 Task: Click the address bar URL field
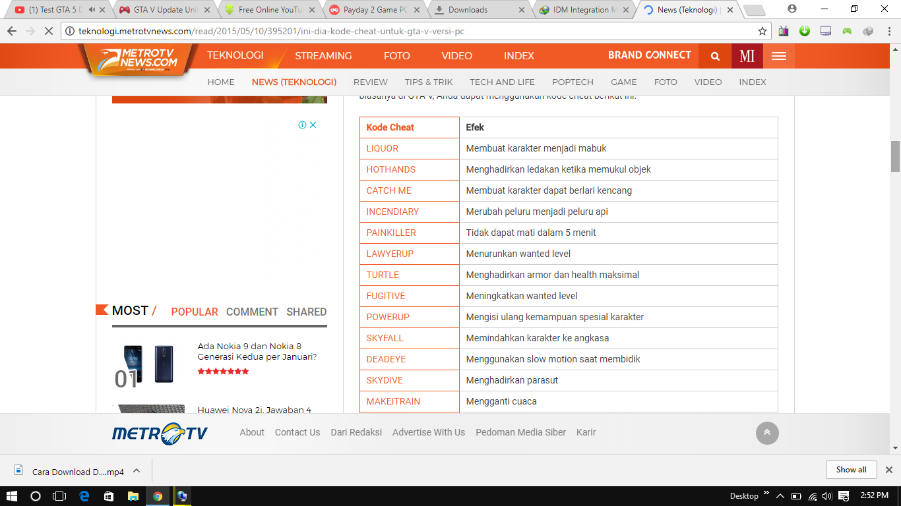tap(409, 31)
